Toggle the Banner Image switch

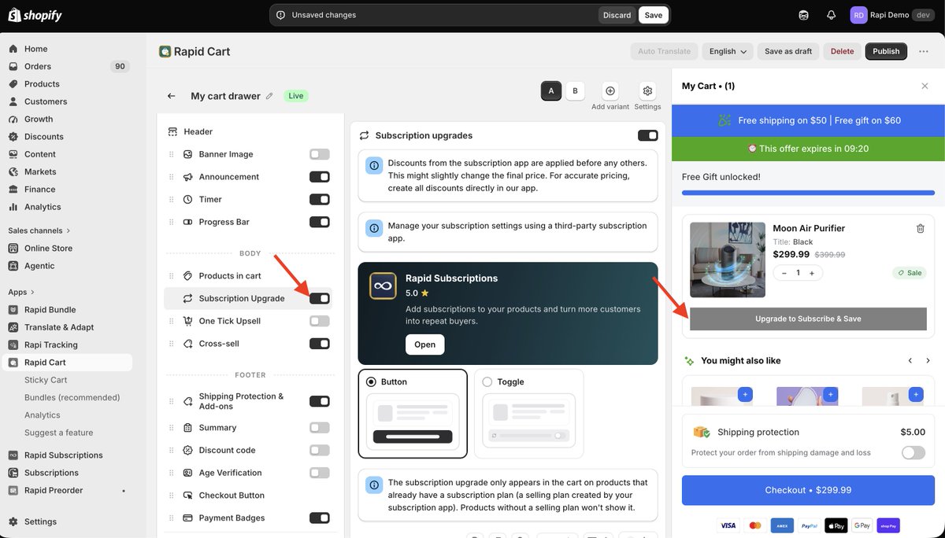tap(319, 154)
